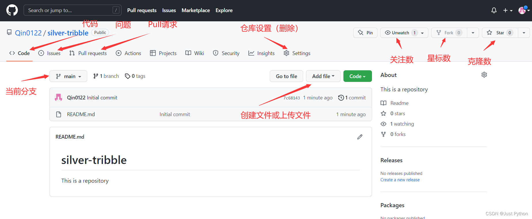
Task: Star the repository
Action: click(500, 33)
